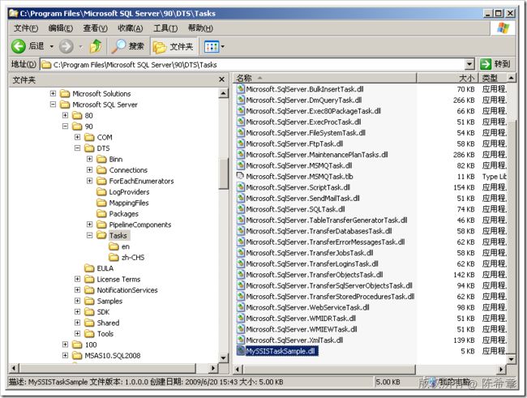Collapse the Tasks folder node
This screenshot has height=398, width=527.
pyautogui.click(x=89, y=235)
